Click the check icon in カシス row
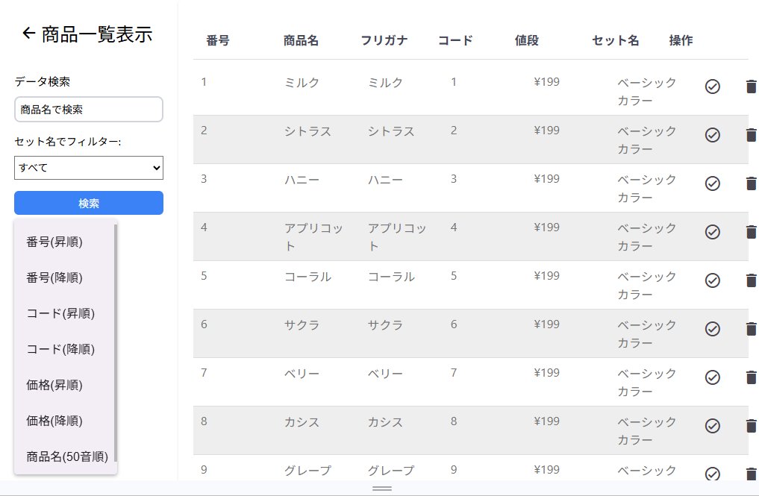The image size is (759, 496). pos(712,426)
